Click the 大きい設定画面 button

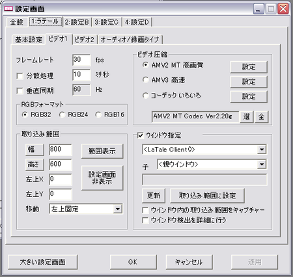point(43,262)
